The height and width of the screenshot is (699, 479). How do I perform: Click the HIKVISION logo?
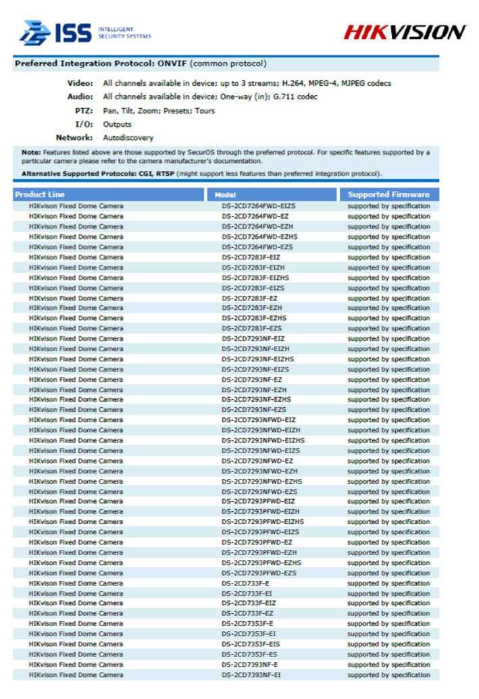(405, 32)
